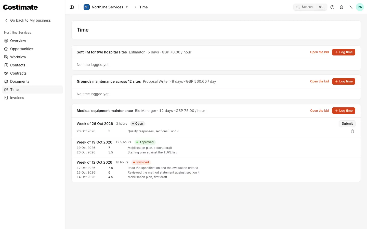Click the Opportunities briefcase icon
This screenshot has height=229, width=367.
[6, 49]
